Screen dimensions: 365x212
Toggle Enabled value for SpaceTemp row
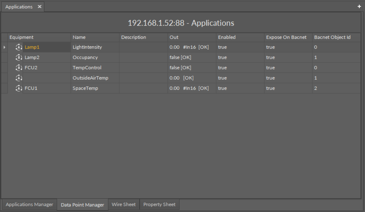222,88
